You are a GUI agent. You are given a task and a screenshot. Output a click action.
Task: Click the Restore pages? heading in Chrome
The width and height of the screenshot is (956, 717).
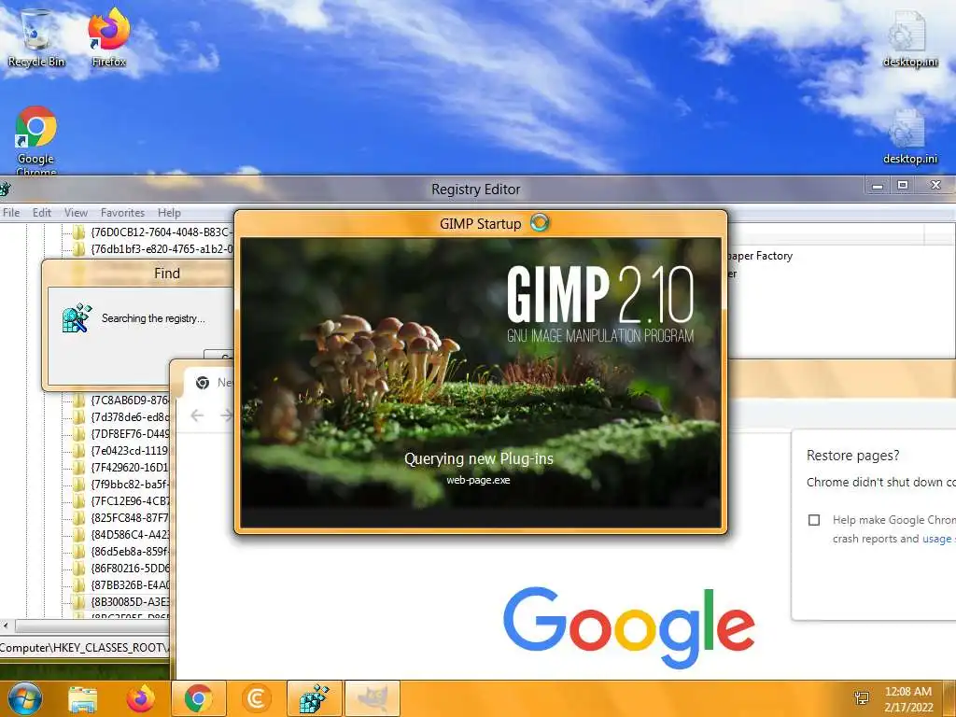852,456
